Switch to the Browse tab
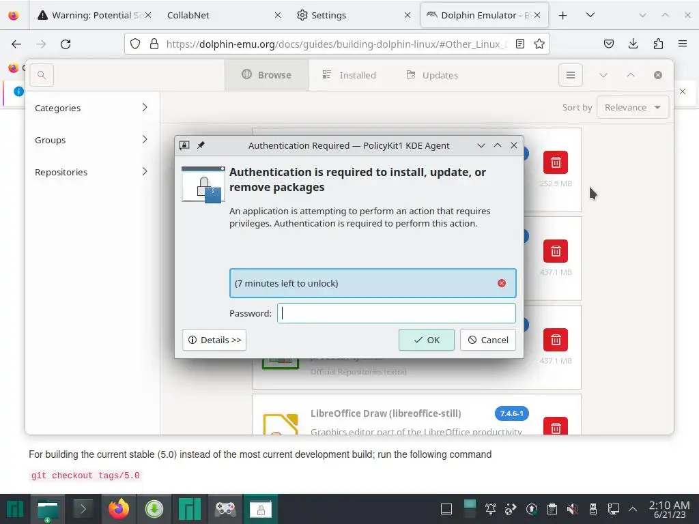Image resolution: width=699 pixels, height=524 pixels. [x=267, y=75]
